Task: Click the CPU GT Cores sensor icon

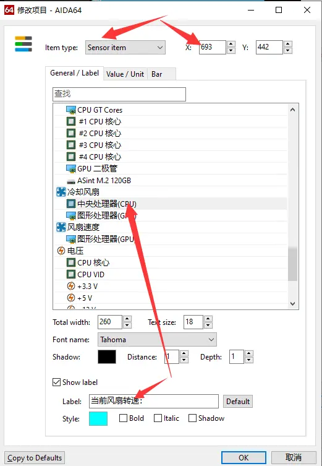Action: 71,110
